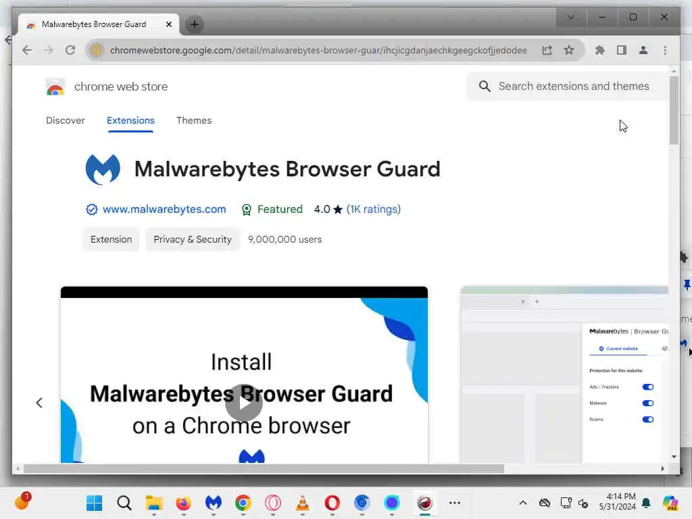The height and width of the screenshot is (519, 692).
Task: Select the Extensions tab
Action: pyautogui.click(x=130, y=120)
